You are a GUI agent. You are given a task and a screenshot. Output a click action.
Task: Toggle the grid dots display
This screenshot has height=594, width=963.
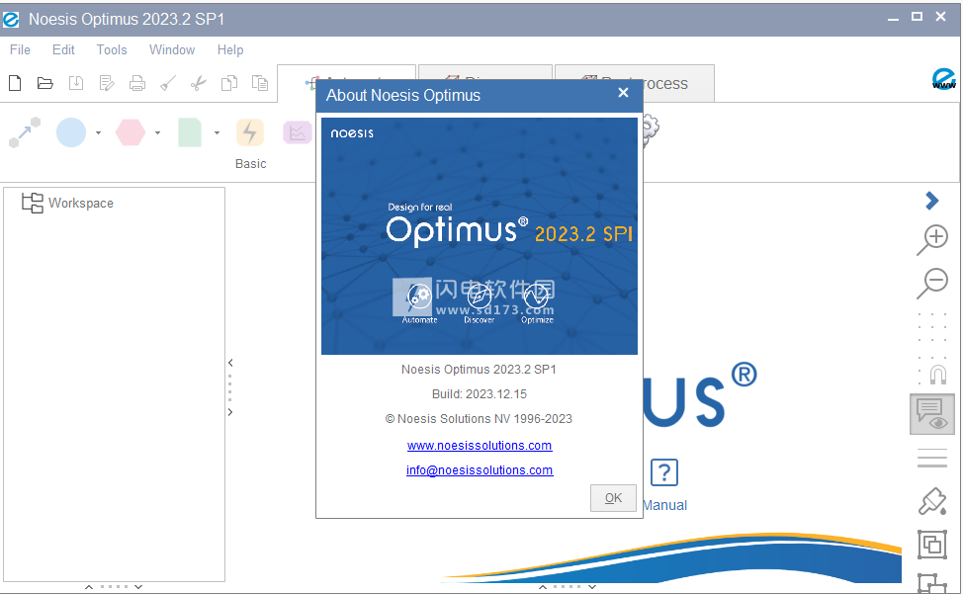tap(932, 327)
